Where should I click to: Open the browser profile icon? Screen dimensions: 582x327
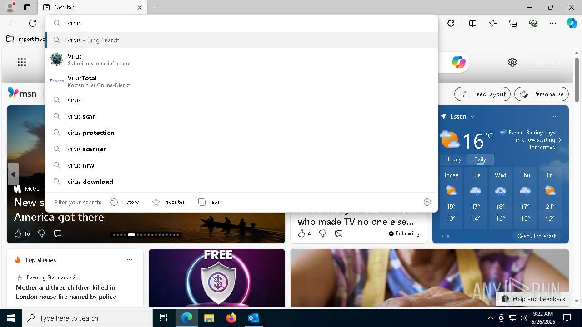pyautogui.click(x=10, y=7)
